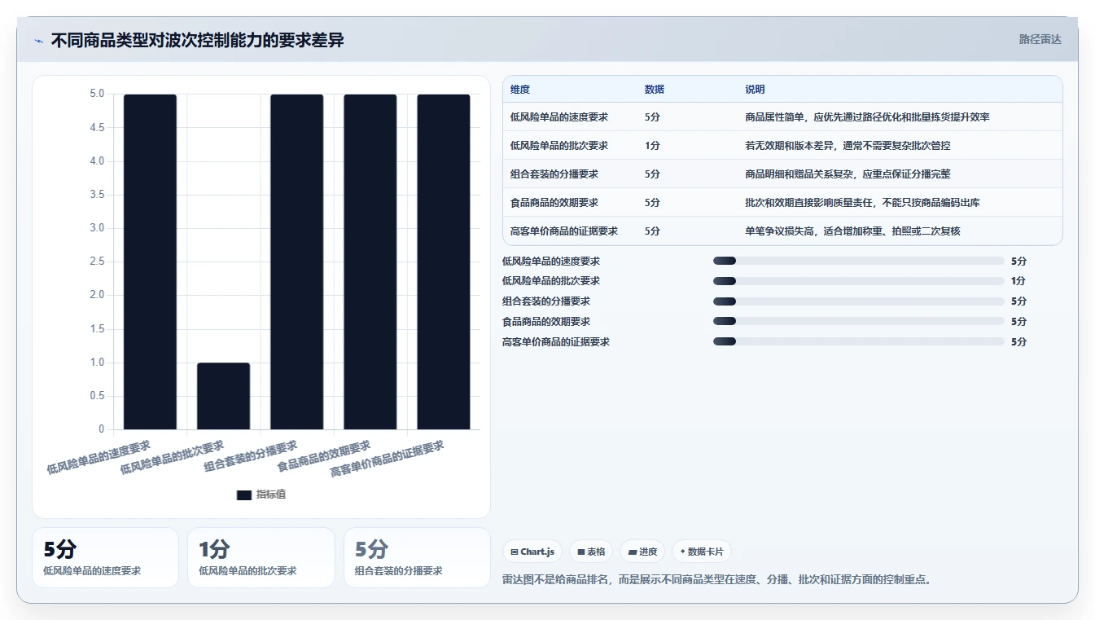Click y-axis value 5.0
This screenshot has width=1095, height=620.
(x=97, y=94)
